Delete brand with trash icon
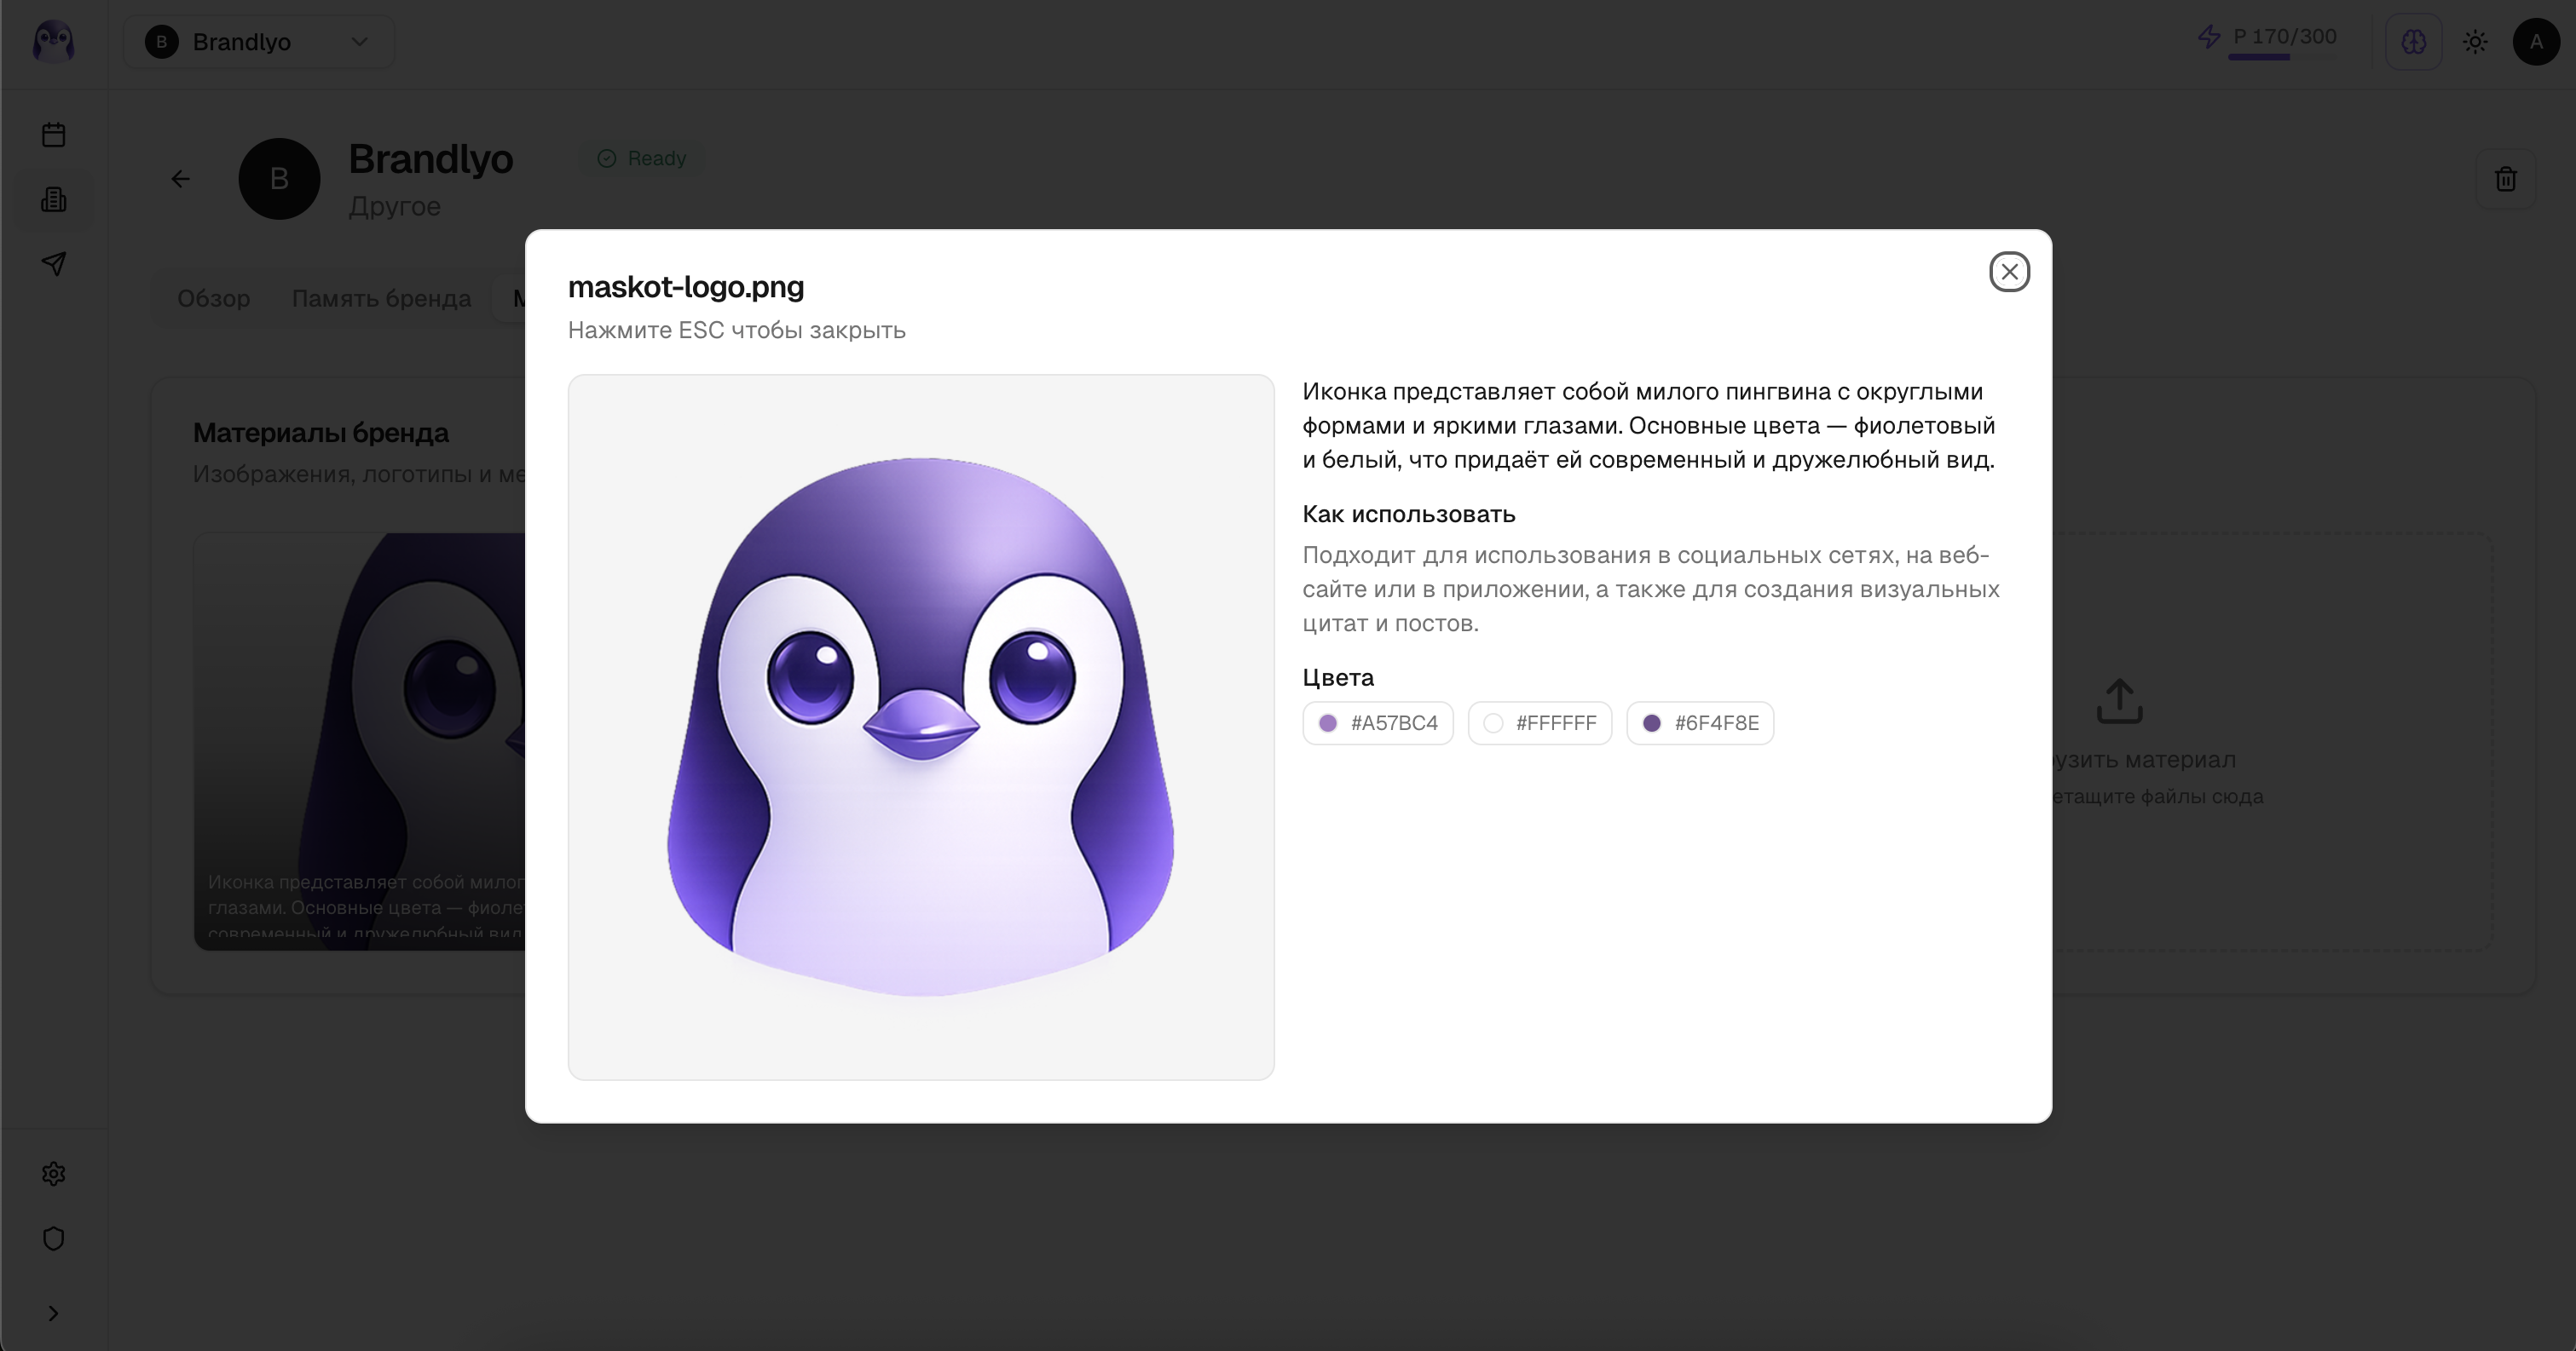Screen dimensions: 2576x1351 [x=2505, y=180]
